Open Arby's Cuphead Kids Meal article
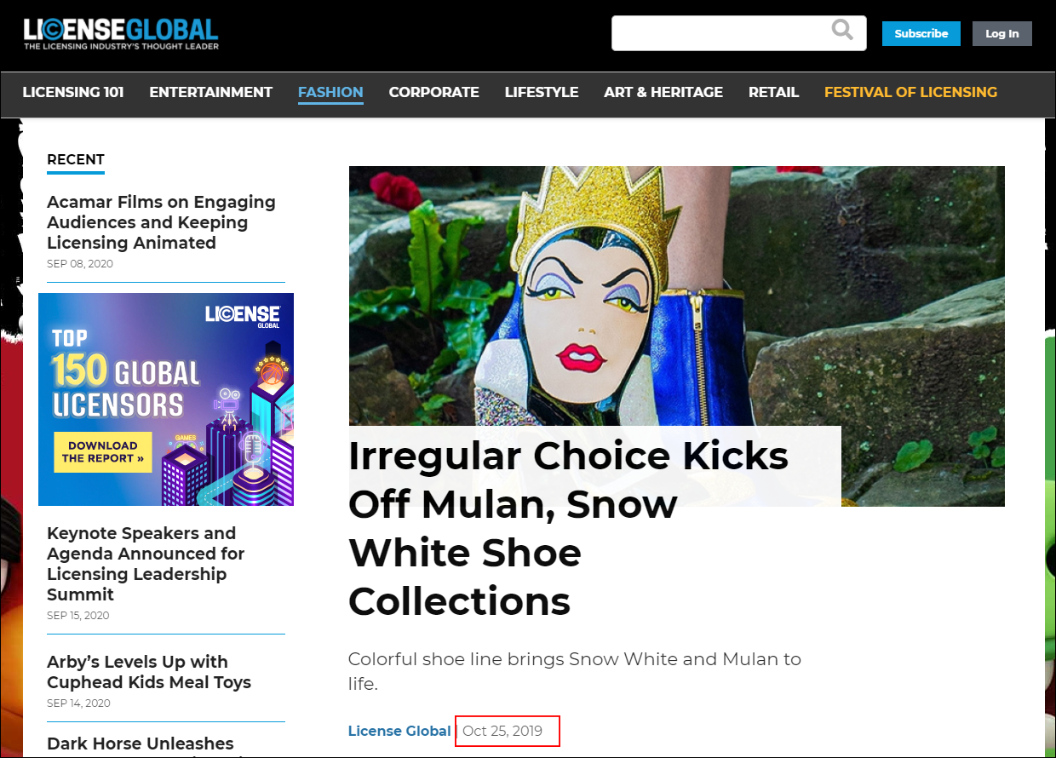The width and height of the screenshot is (1056, 758). point(149,672)
